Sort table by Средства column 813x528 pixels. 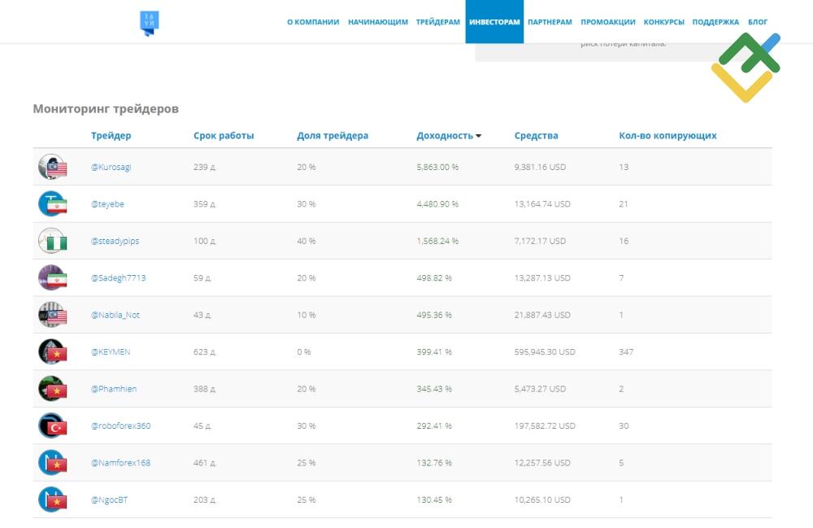pyautogui.click(x=536, y=135)
